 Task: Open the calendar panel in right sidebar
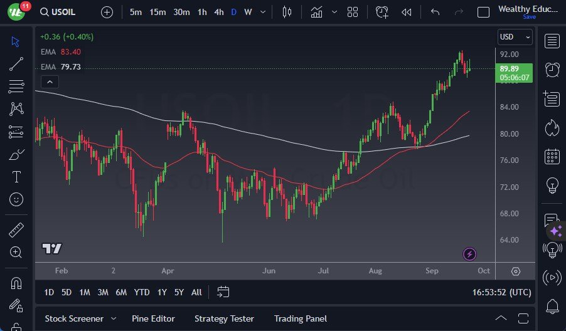tap(552, 156)
